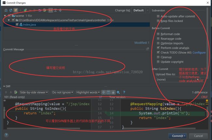Toggle the Group by Directory icon
This screenshot has width=212, height=140.
[x=51, y=10]
